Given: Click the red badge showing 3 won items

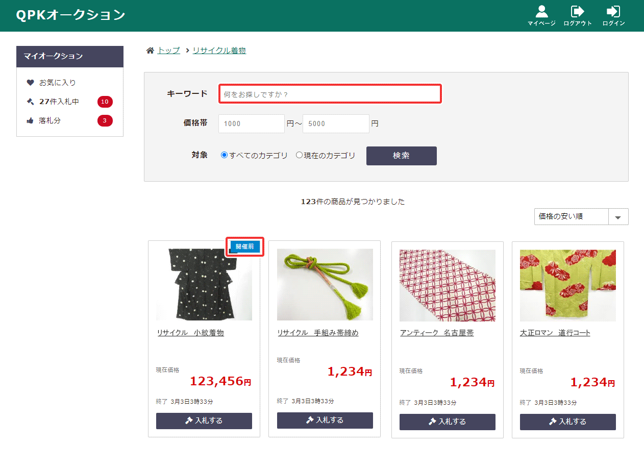Looking at the screenshot, I should point(105,120).
